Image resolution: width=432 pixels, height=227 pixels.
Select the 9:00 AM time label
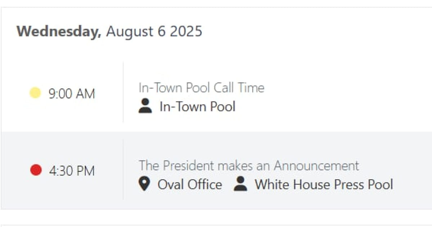click(72, 94)
